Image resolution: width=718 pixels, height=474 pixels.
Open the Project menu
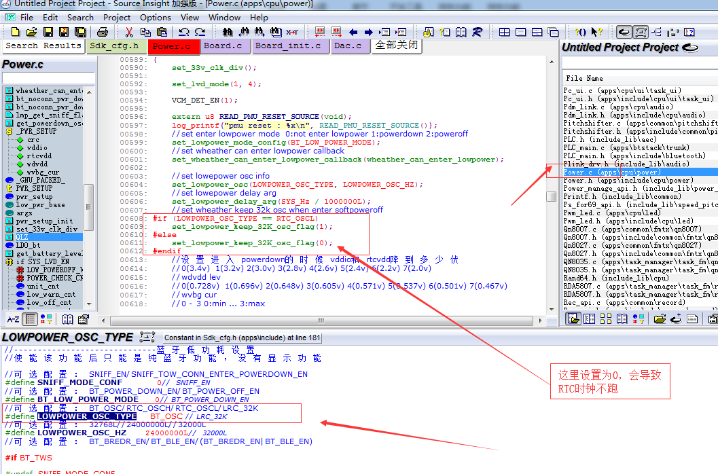pos(117,18)
